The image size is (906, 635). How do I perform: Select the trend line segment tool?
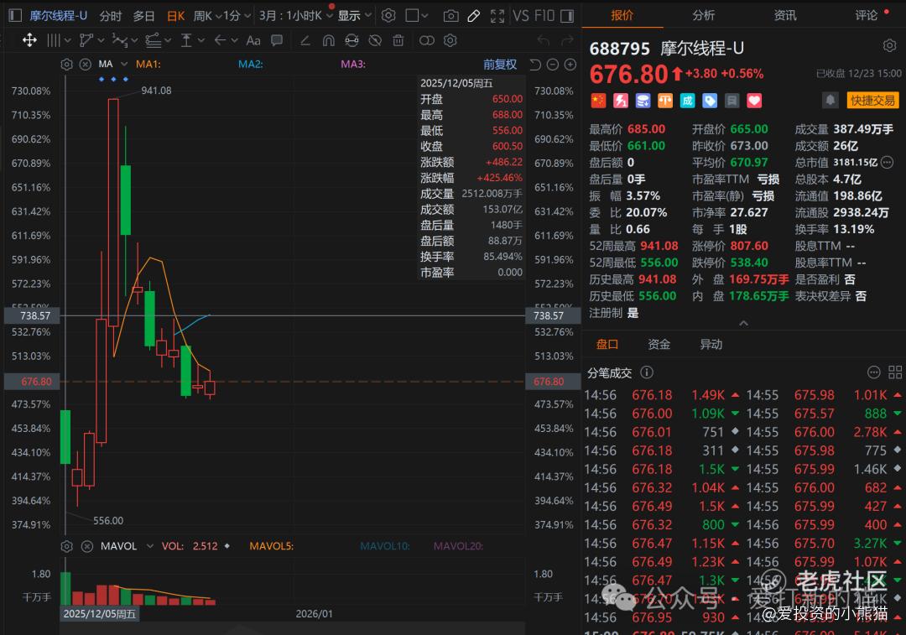click(86, 40)
